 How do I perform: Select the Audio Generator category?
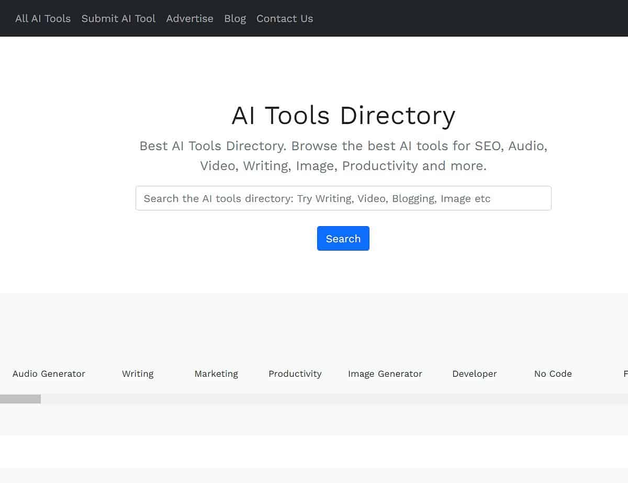coord(49,374)
